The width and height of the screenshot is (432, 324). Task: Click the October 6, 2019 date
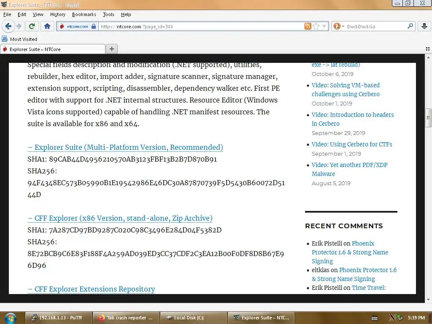[332, 74]
